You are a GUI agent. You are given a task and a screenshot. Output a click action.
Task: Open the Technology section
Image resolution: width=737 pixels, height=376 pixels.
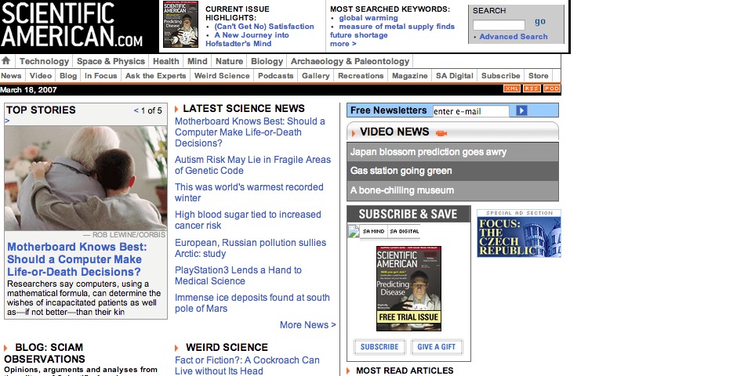(x=44, y=61)
